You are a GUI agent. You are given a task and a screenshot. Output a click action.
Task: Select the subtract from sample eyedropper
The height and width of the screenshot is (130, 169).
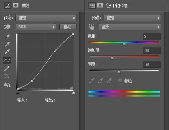click(109, 81)
